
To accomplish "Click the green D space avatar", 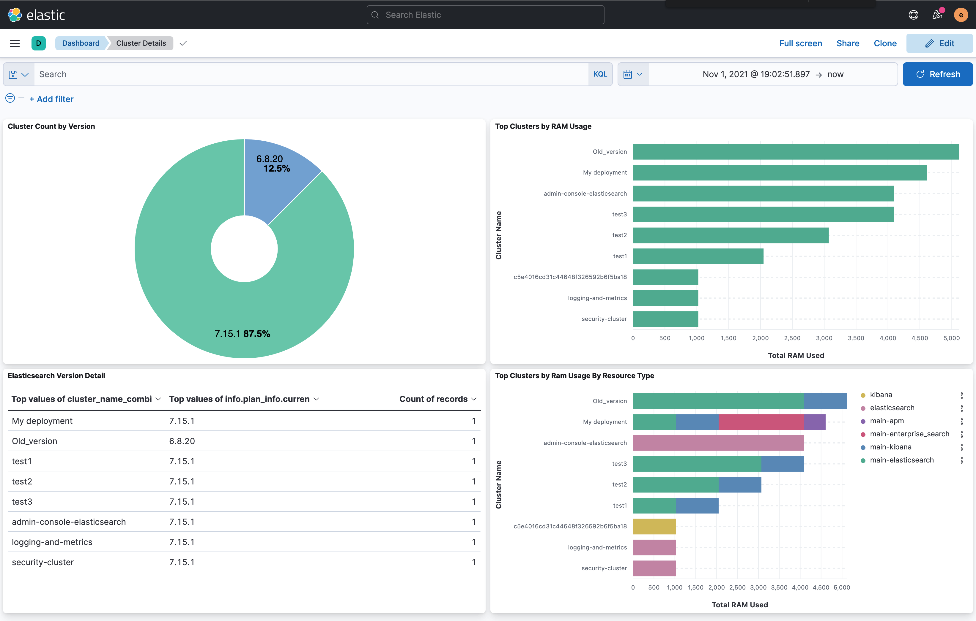I will coord(39,43).
